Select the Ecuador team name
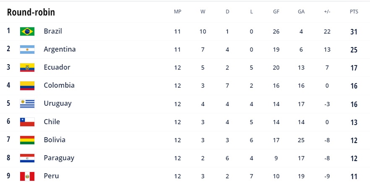370x185 pixels. 57,67
